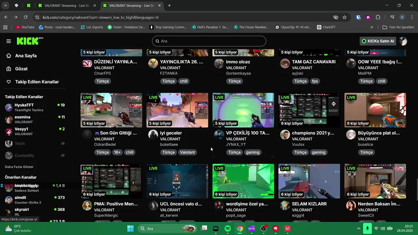Switch to first VALORANT Streaming tab

67,6
